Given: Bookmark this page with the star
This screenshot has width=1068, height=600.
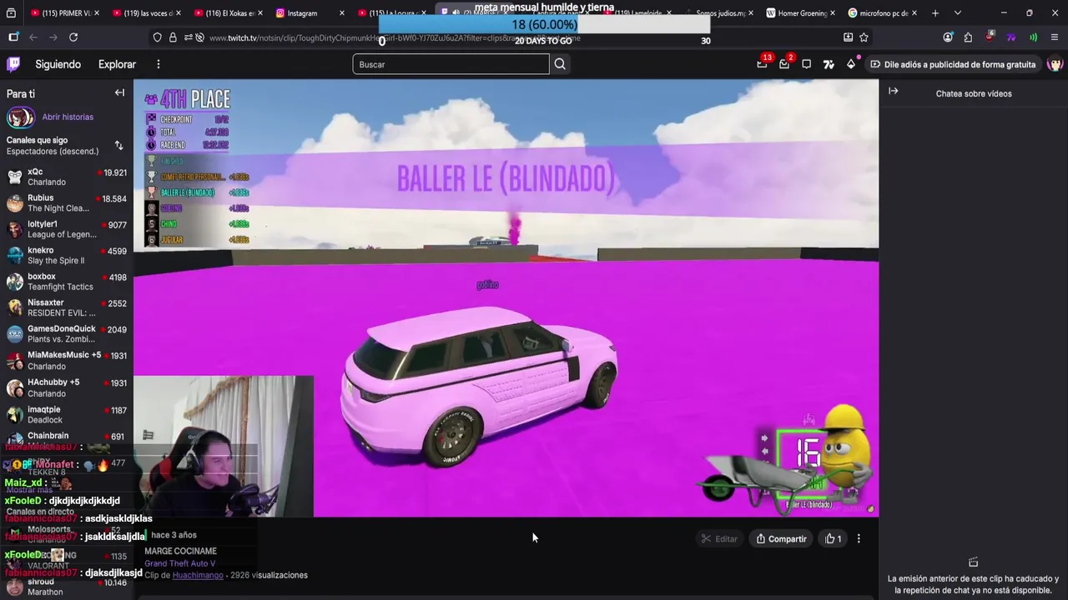Looking at the screenshot, I should (864, 37).
